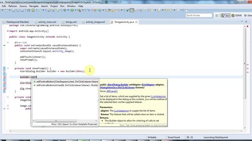Click the Run External Tools icon
The width and height of the screenshot is (252, 141).
tap(79, 11)
